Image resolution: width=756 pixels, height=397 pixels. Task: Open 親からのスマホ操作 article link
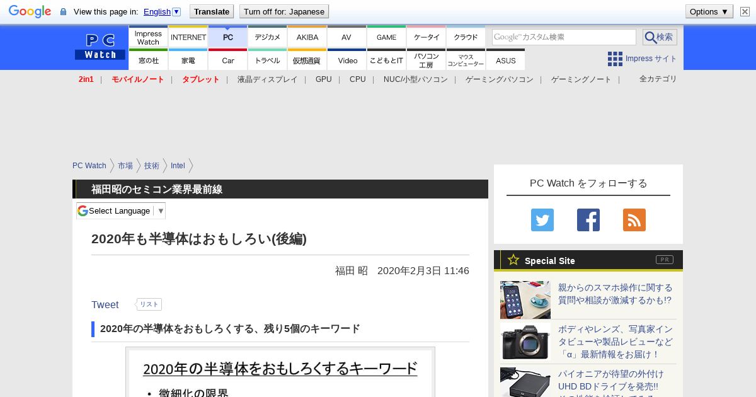(x=615, y=294)
